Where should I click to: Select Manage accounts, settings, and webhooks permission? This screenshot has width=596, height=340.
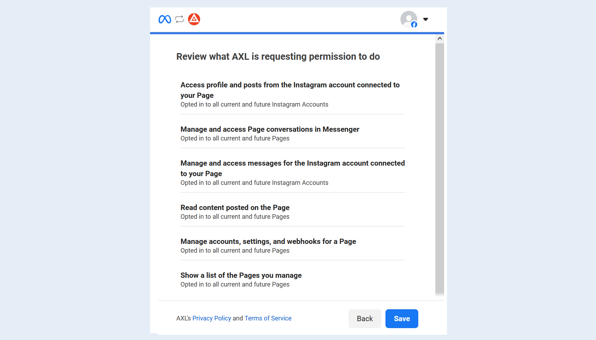pyautogui.click(x=293, y=246)
